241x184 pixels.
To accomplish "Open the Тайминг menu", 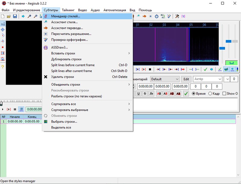I will coord(68,10).
